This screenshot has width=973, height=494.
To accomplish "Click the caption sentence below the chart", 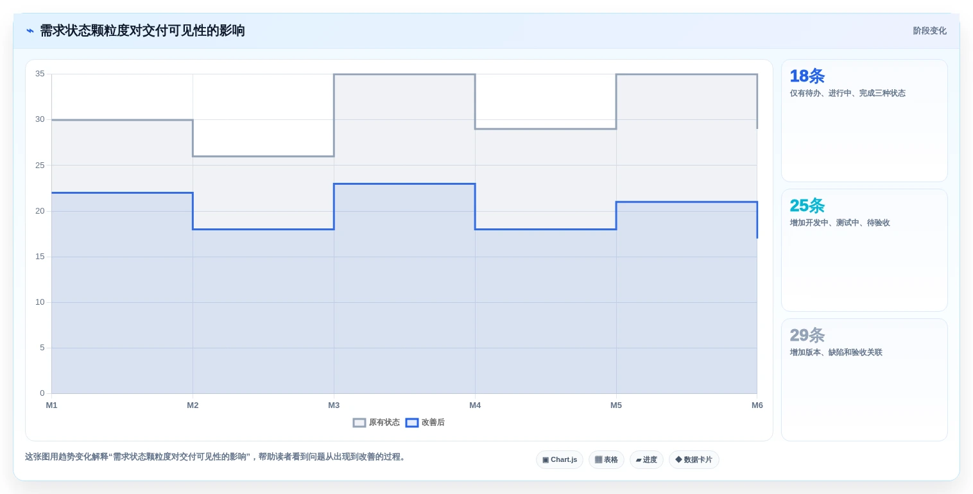I will click(216, 457).
